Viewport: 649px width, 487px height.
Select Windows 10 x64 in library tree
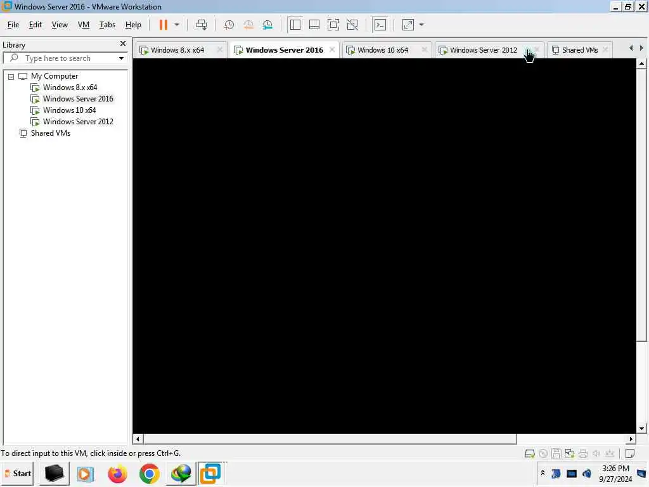tap(69, 110)
